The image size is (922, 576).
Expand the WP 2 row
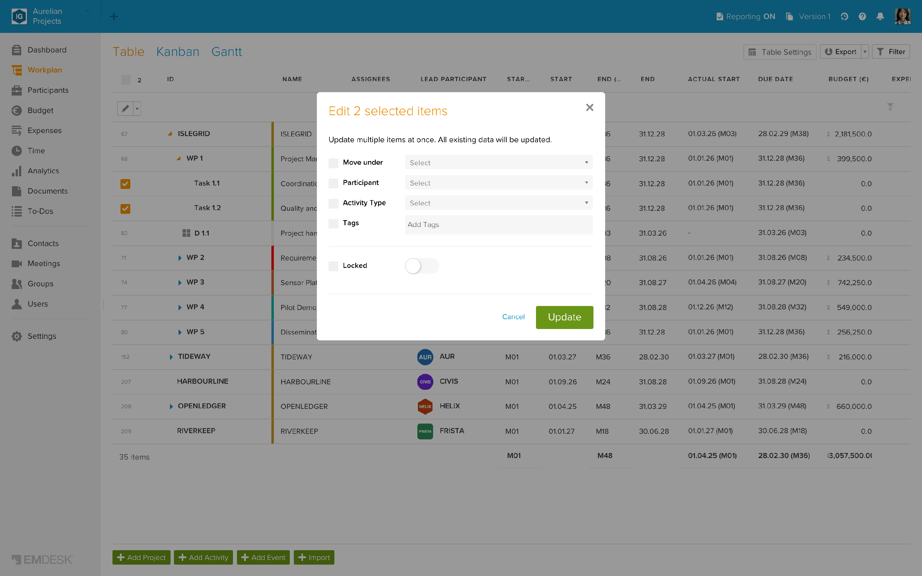(179, 258)
